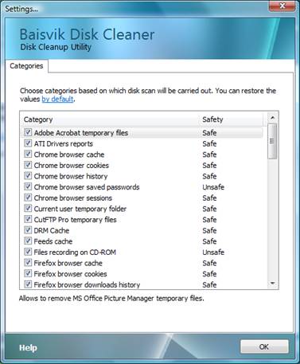Disable Chrome browser history checkbox

coord(28,176)
